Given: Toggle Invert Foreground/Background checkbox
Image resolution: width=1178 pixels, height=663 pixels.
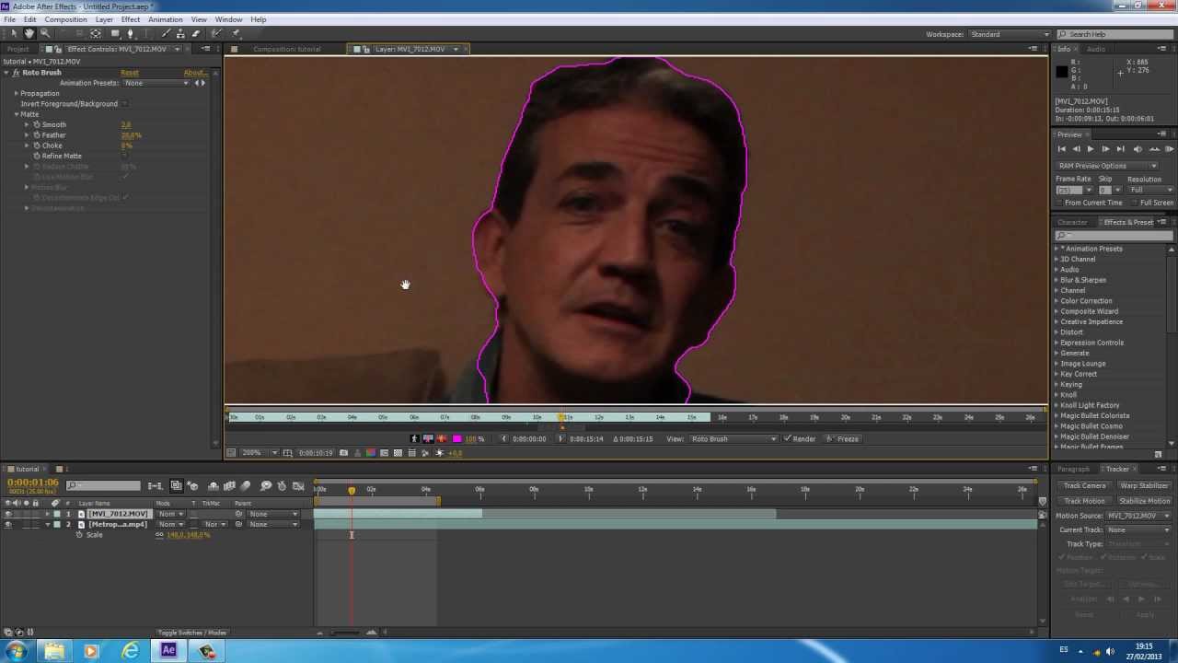Looking at the screenshot, I should coord(125,104).
